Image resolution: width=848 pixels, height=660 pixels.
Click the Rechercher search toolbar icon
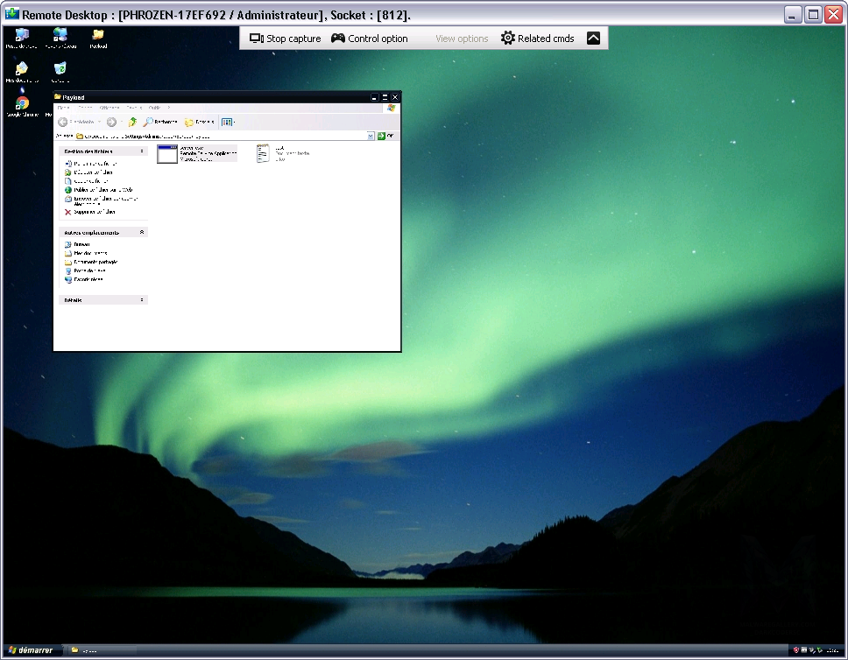click(161, 122)
